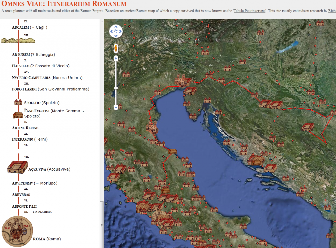Open the research author link at line end
Screen dimensions: 336x248
pos(332,11)
